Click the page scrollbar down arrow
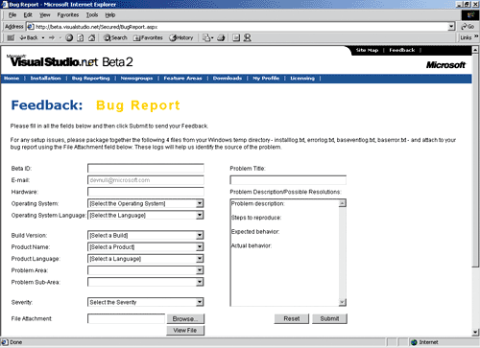Viewport: 480px width, 348px height. (x=475, y=333)
